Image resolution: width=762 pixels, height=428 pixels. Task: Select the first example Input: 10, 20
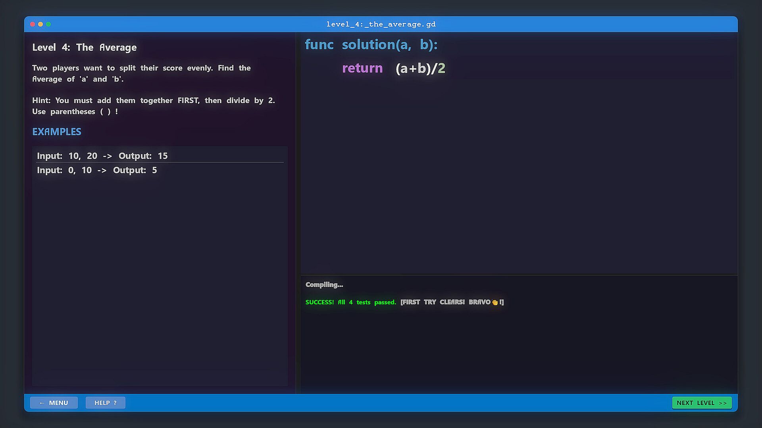(x=102, y=156)
